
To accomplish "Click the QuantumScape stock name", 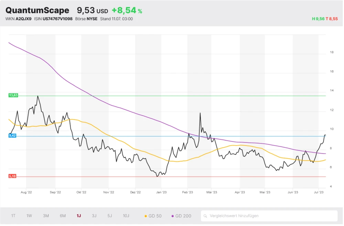I will [37, 10].
